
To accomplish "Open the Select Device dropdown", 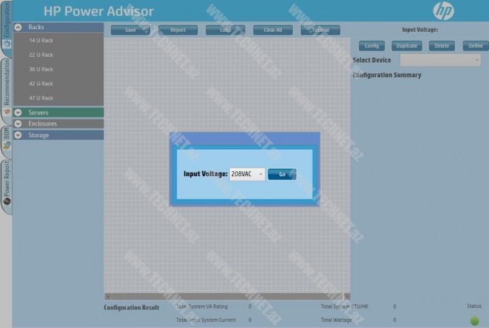I will point(440,60).
